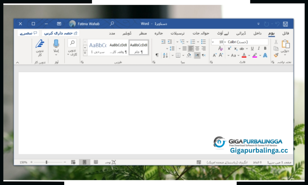Switch to the داخل (Insert) tab
This screenshot has height=185, width=308.
[257, 33]
